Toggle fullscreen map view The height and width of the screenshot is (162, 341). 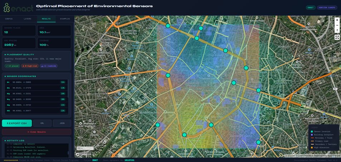(x=337, y=37)
